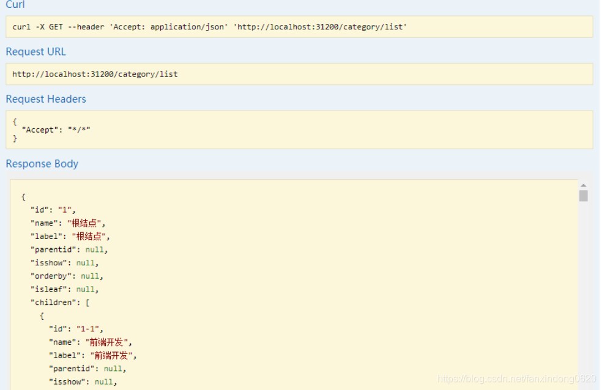Click the "children": [ line
602x390 pixels.
click(60, 303)
